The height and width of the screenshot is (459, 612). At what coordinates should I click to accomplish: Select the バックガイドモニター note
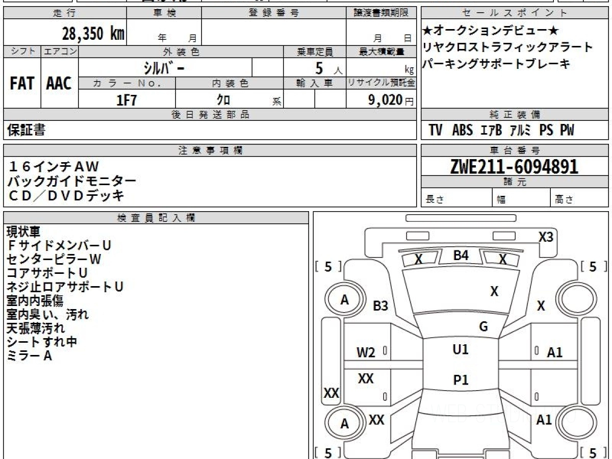point(72,181)
